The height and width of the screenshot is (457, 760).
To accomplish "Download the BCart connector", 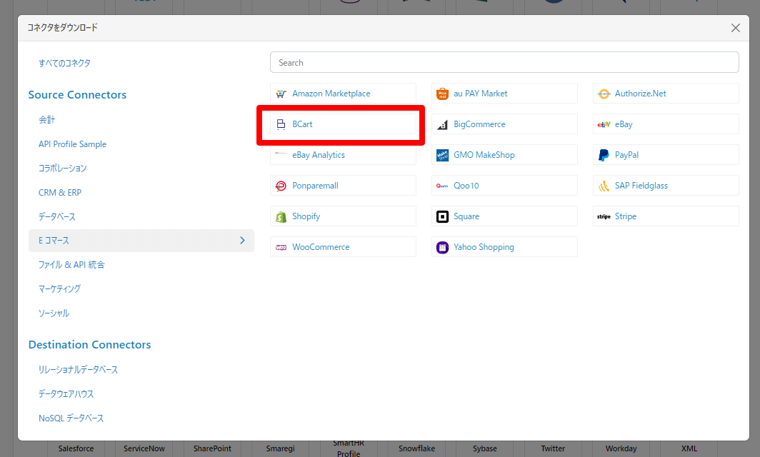I will (x=343, y=124).
